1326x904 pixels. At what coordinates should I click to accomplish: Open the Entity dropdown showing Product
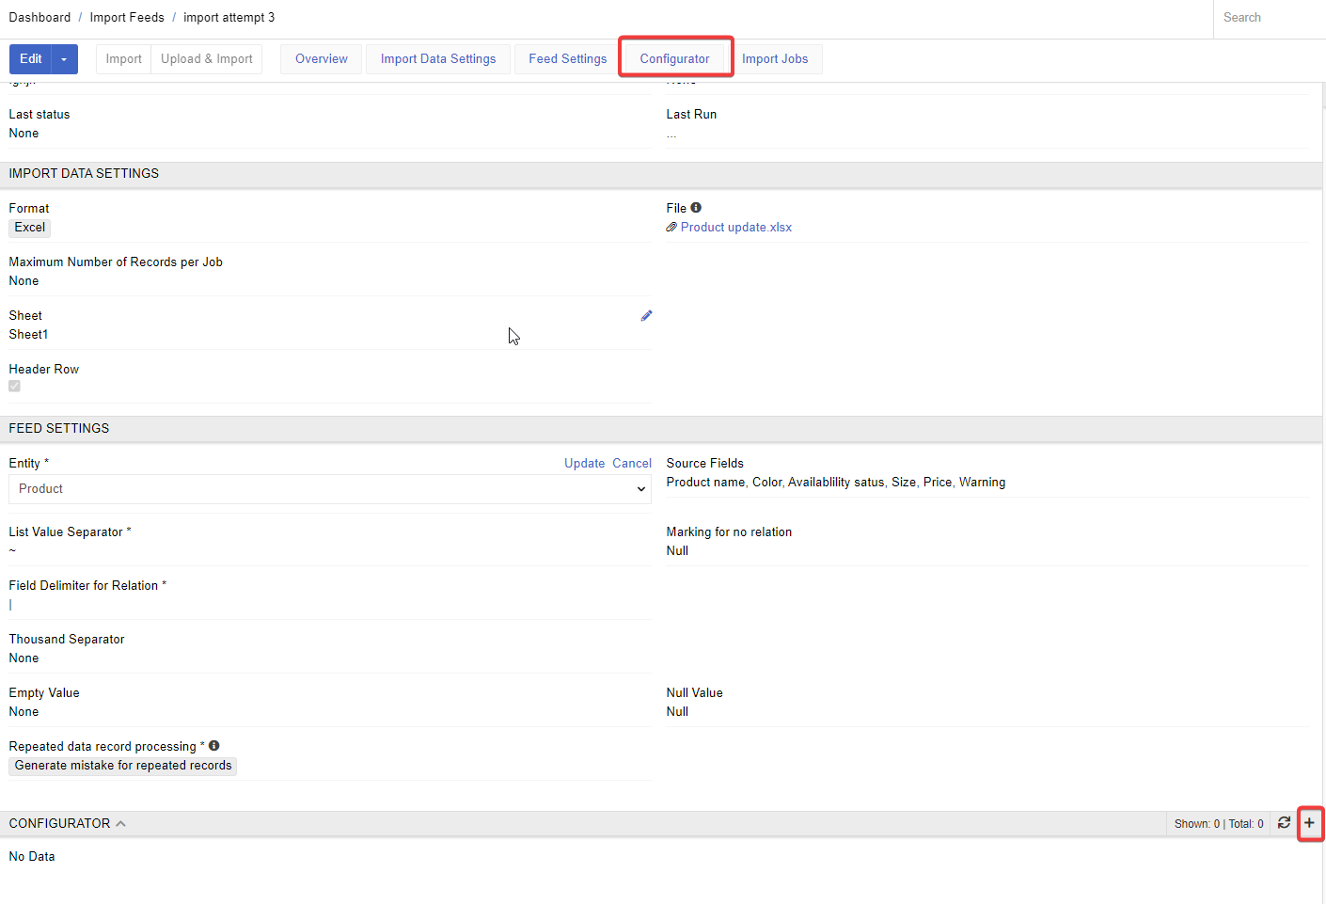click(x=329, y=489)
